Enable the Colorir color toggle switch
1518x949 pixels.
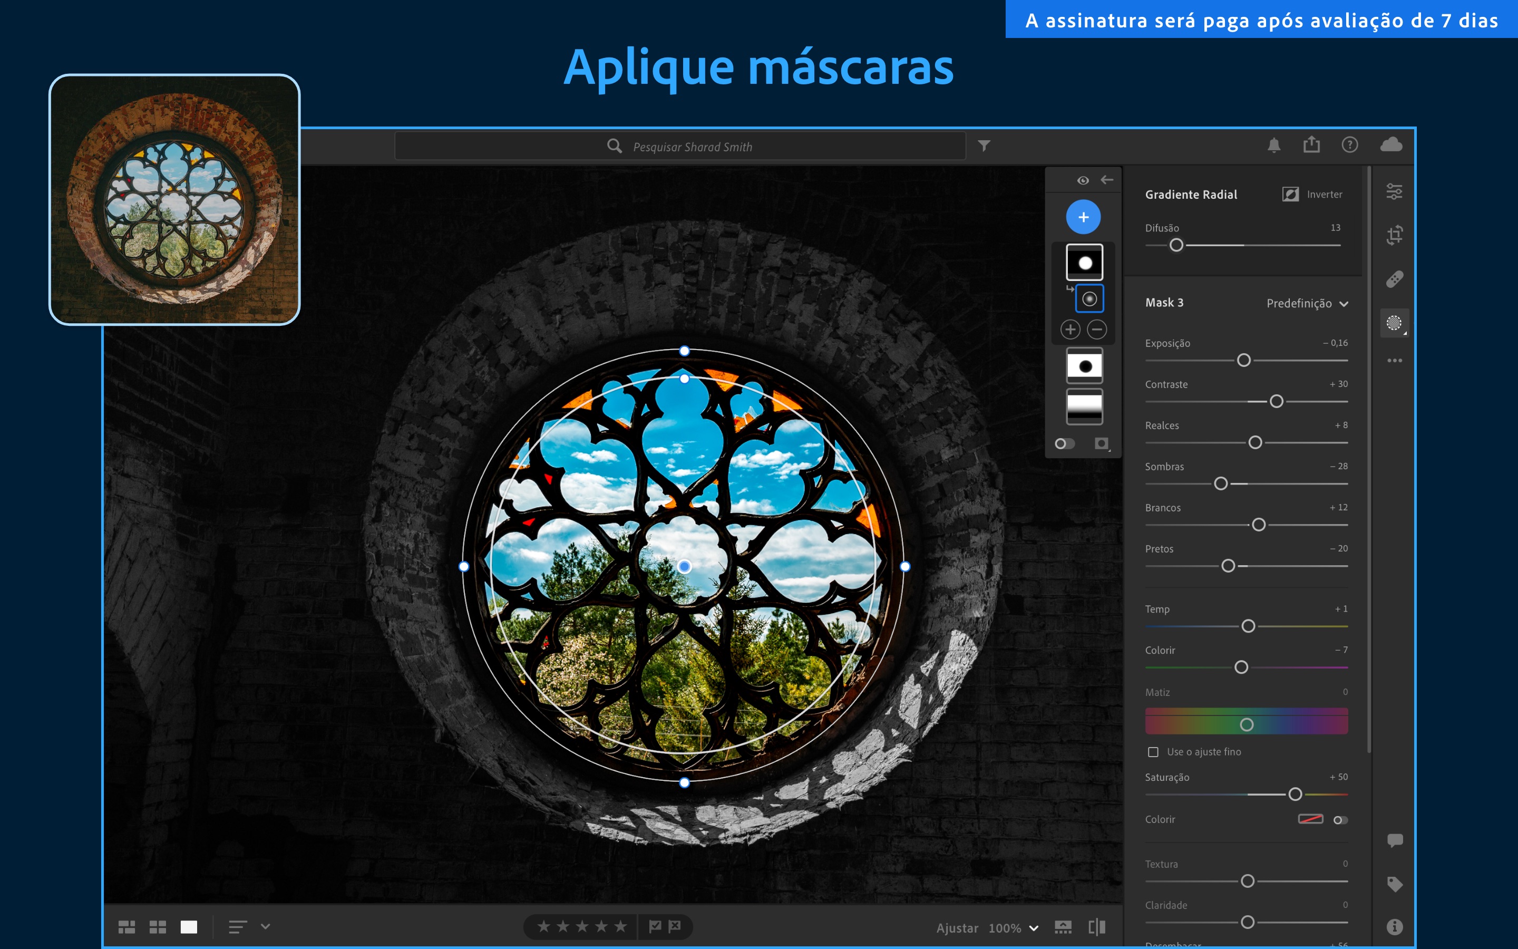pos(1340,820)
